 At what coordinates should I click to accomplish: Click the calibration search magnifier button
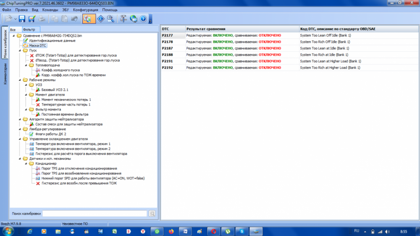pyautogui.click(x=152, y=213)
